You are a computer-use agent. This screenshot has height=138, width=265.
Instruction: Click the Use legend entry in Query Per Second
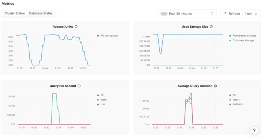pos(101,104)
